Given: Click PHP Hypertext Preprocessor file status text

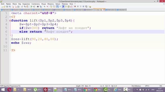Looking at the screenshot, I should point(10,86).
